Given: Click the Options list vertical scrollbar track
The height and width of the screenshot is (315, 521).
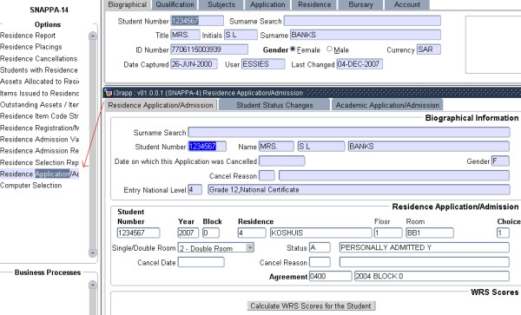Looking at the screenshot, I should pos(93,144).
